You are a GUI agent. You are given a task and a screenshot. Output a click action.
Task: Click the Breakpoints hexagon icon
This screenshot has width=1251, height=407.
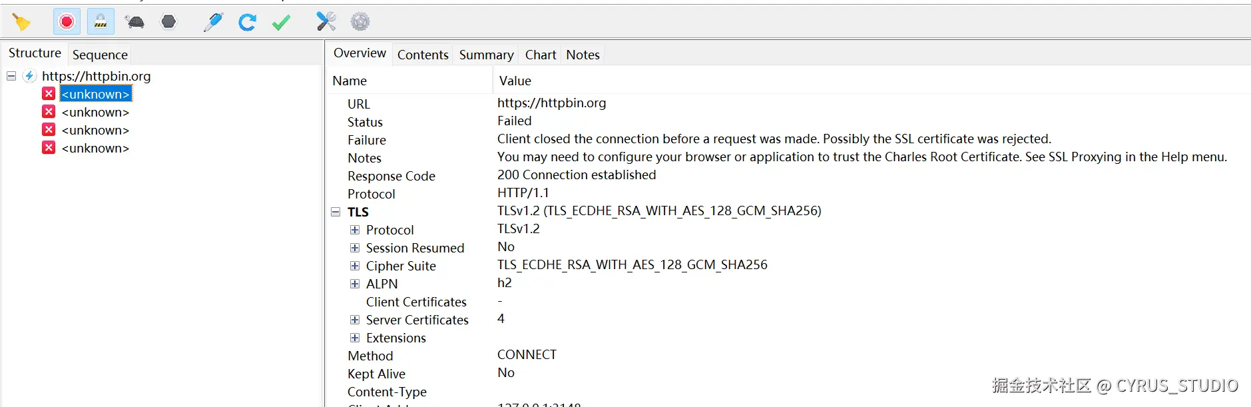tap(169, 22)
